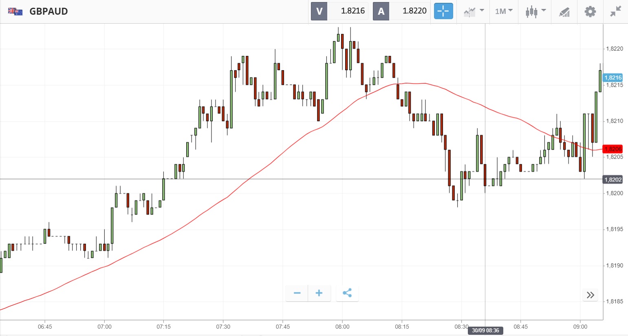The height and width of the screenshot is (336, 628).
Task: Open the candlestick chart type dropdown
Action: 535,11
